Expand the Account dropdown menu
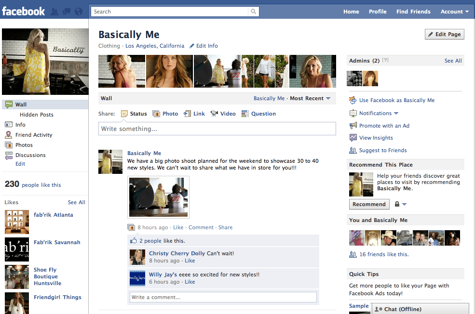This screenshot has height=314, width=475. [x=454, y=12]
